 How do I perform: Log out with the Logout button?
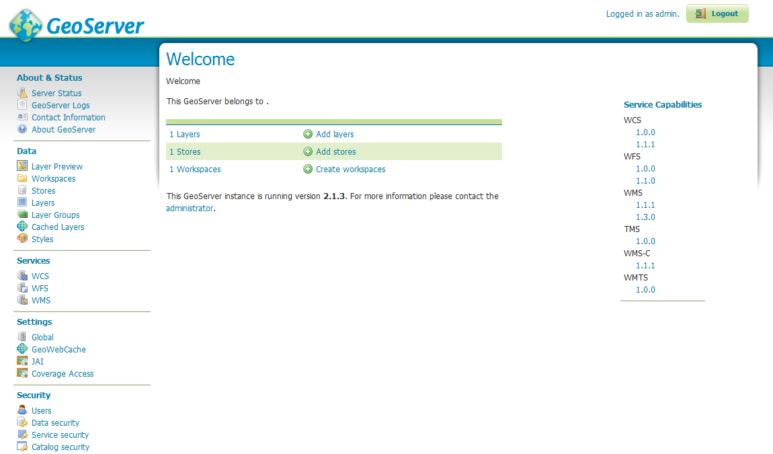point(717,14)
